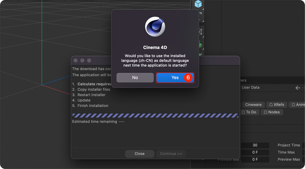Click the Close button in installer window
305x169 pixels.
pos(140,154)
